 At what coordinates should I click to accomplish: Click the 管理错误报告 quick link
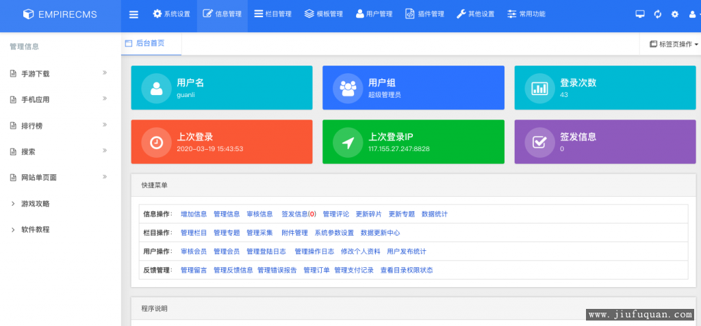(x=277, y=270)
